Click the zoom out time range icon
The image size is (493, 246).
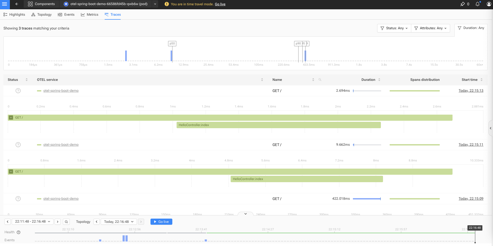pyautogui.click(x=66, y=222)
